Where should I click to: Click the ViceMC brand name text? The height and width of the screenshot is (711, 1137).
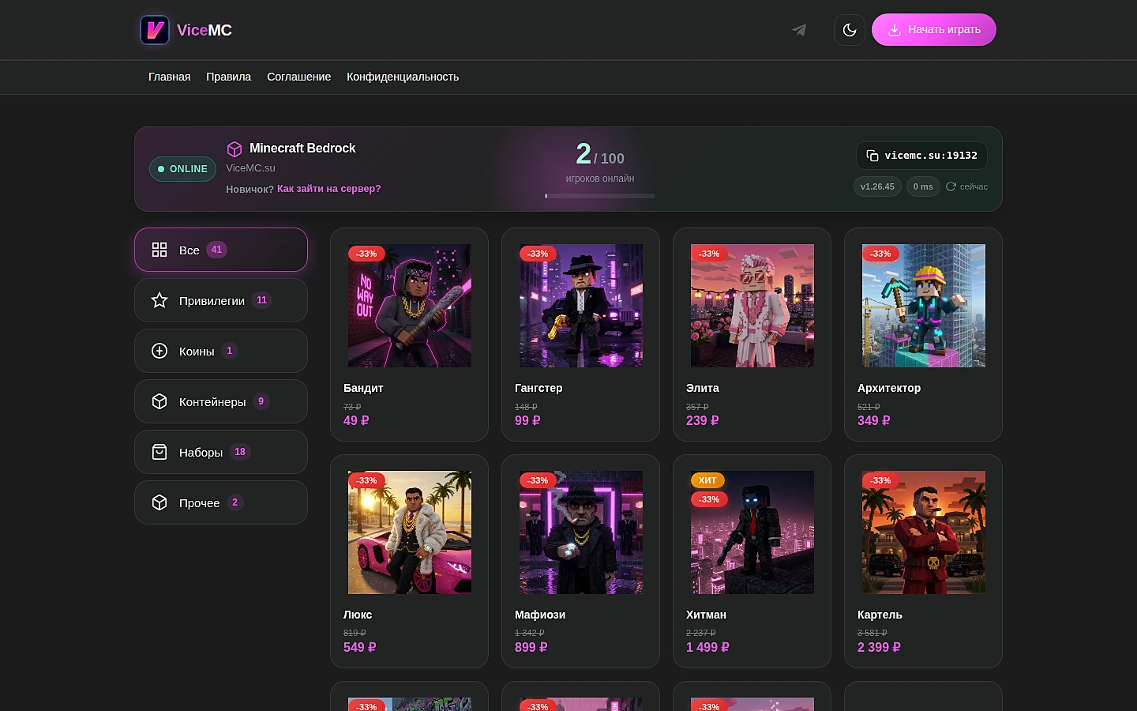pyautogui.click(x=205, y=30)
